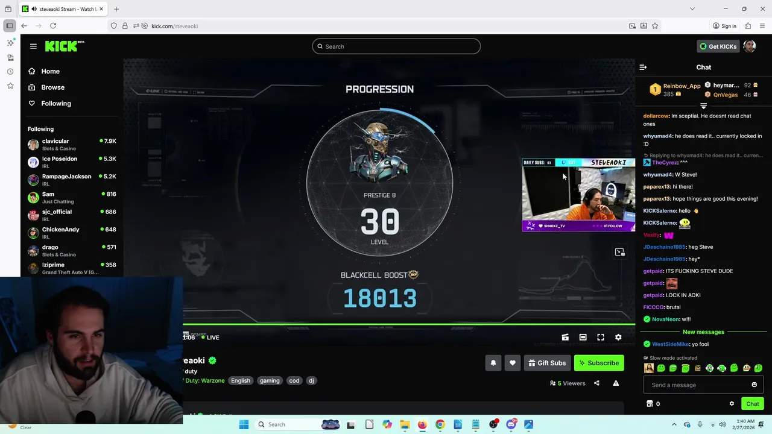Open Firefox extensions icon

(x=748, y=26)
